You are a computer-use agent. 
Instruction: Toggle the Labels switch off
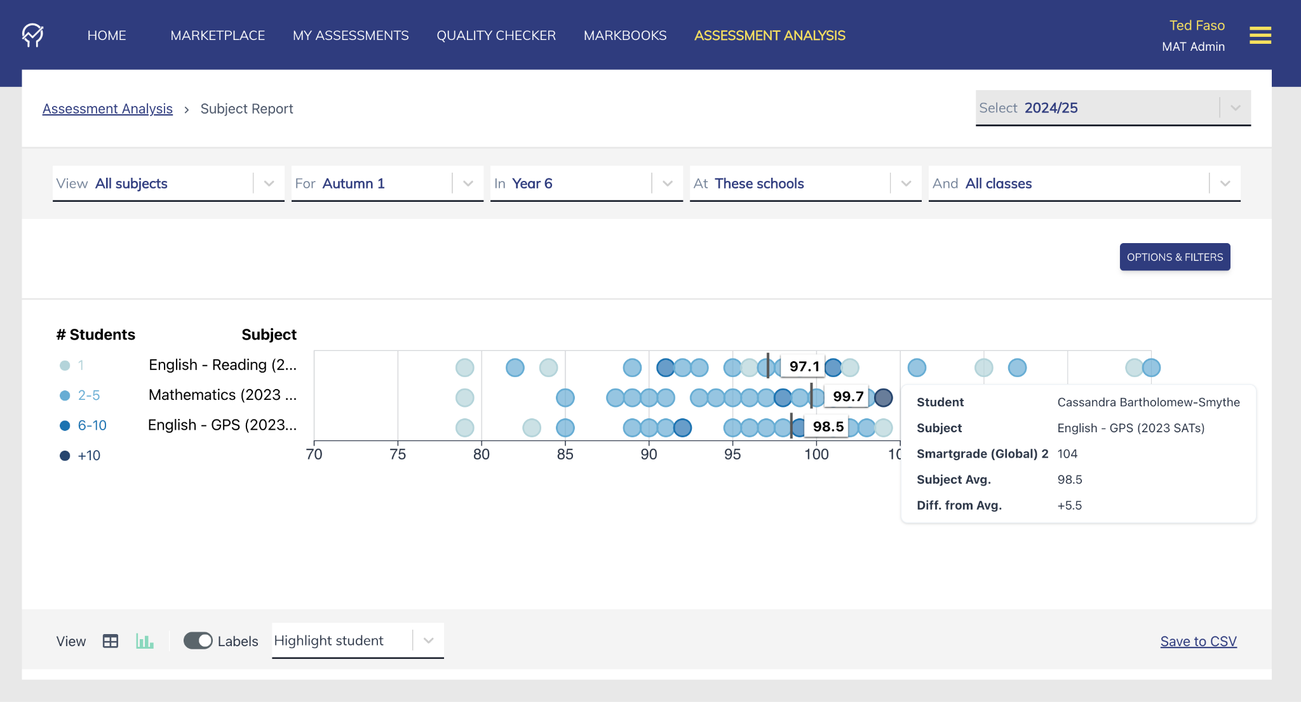(198, 641)
